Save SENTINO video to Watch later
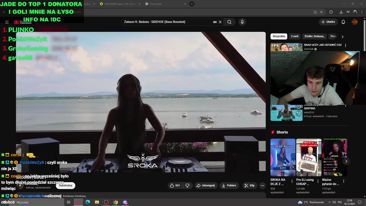This screenshot has width=366, height=206. [x=299, y=107]
